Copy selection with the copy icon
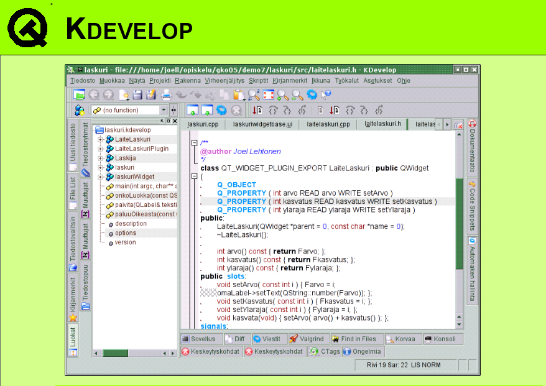 click(224, 94)
